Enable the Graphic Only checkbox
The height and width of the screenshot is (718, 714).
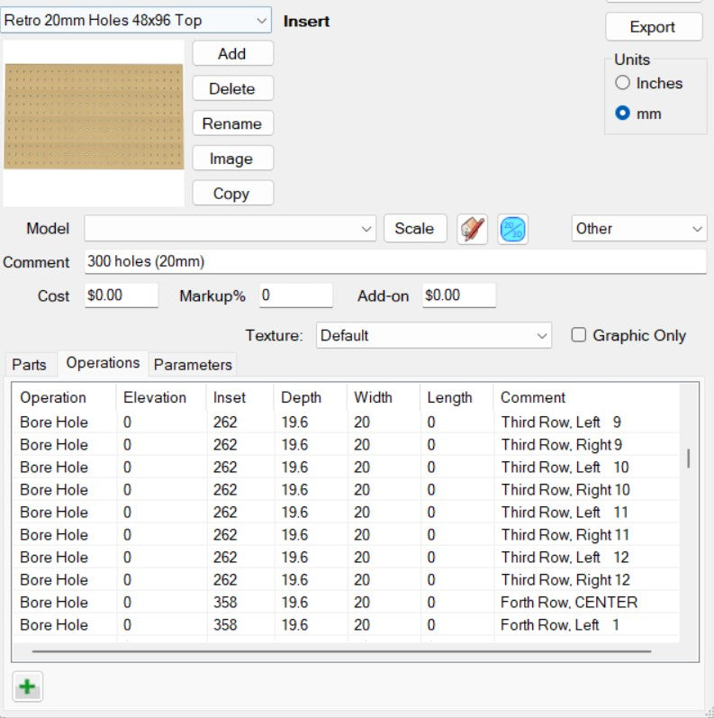coord(580,335)
